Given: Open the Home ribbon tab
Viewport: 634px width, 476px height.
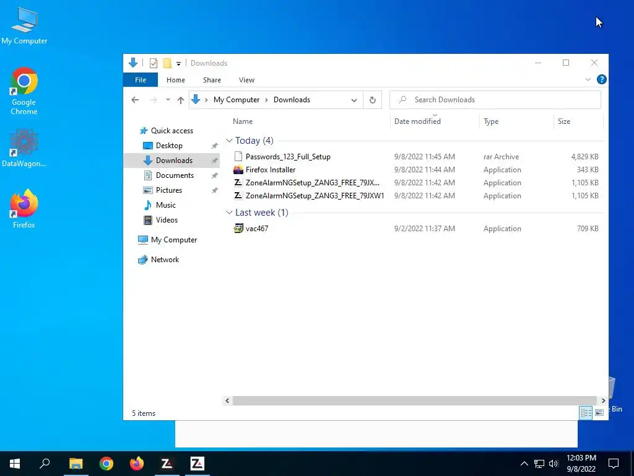Looking at the screenshot, I should point(175,80).
